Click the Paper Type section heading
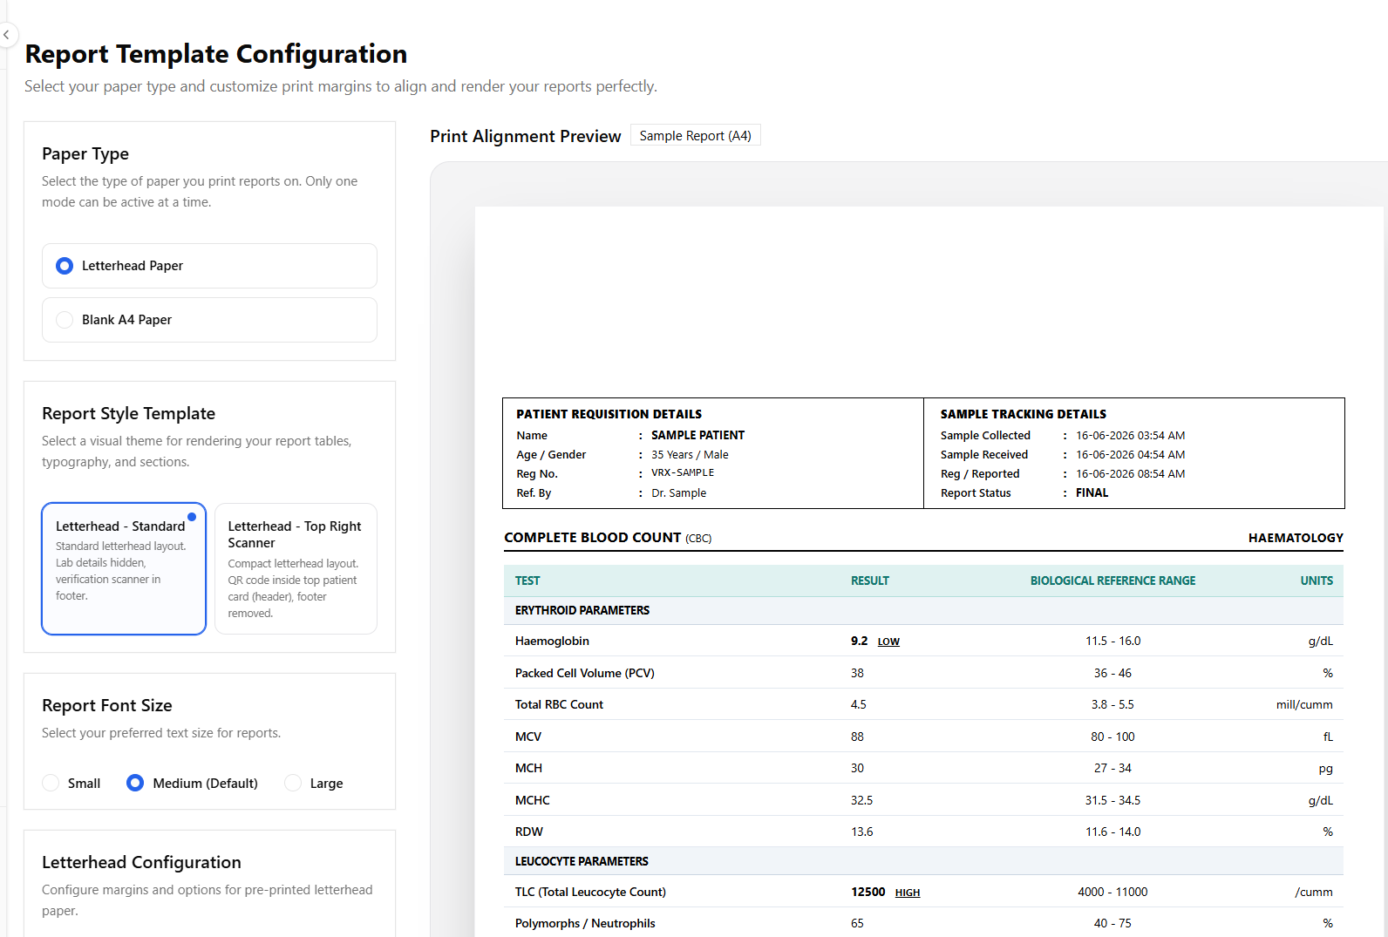 pyautogui.click(x=85, y=153)
